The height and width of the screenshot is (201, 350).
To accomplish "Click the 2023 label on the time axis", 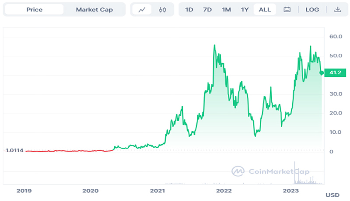I will tap(291, 191).
